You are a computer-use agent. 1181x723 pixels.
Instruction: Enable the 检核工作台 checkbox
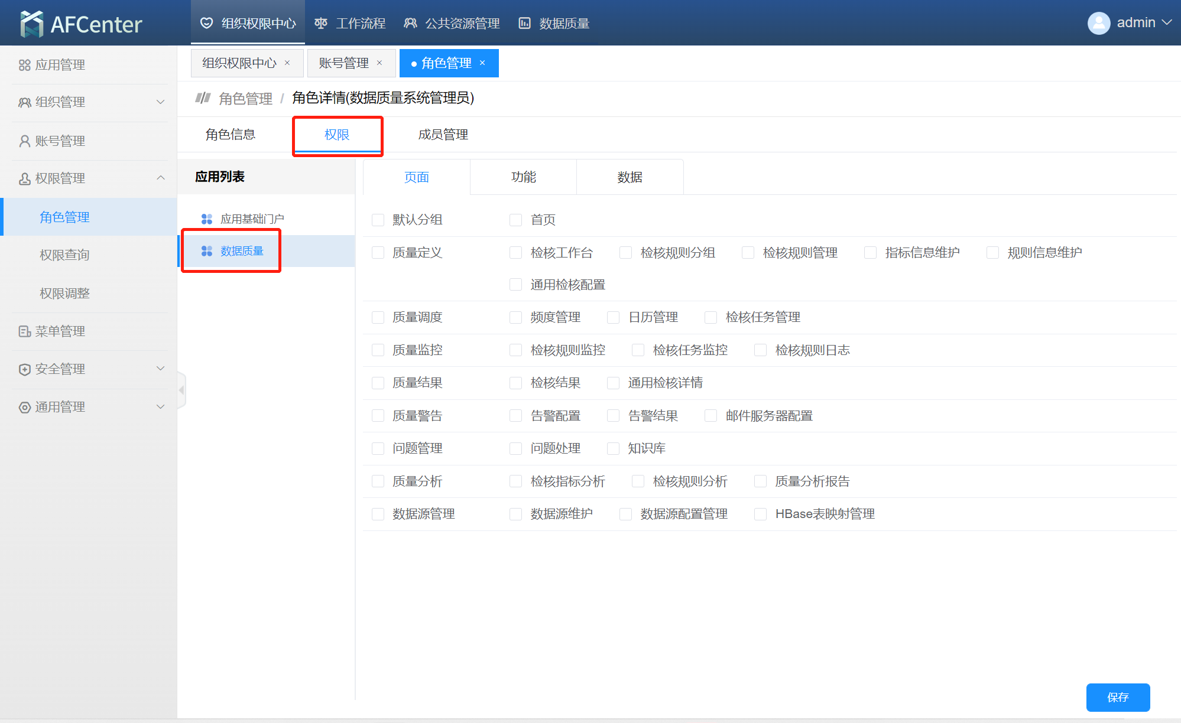click(515, 253)
